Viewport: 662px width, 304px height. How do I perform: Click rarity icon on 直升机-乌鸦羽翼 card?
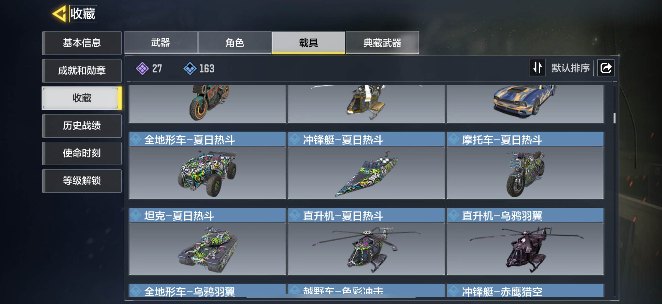(x=454, y=215)
